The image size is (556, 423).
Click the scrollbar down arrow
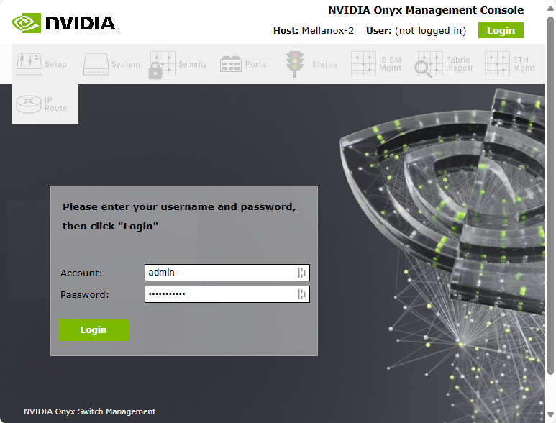[550, 414]
